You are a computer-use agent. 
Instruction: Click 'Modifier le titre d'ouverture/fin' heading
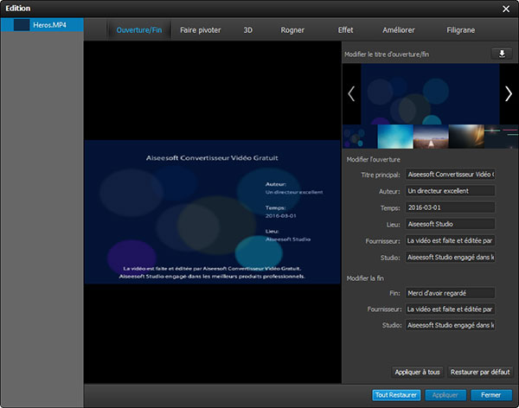(x=387, y=54)
